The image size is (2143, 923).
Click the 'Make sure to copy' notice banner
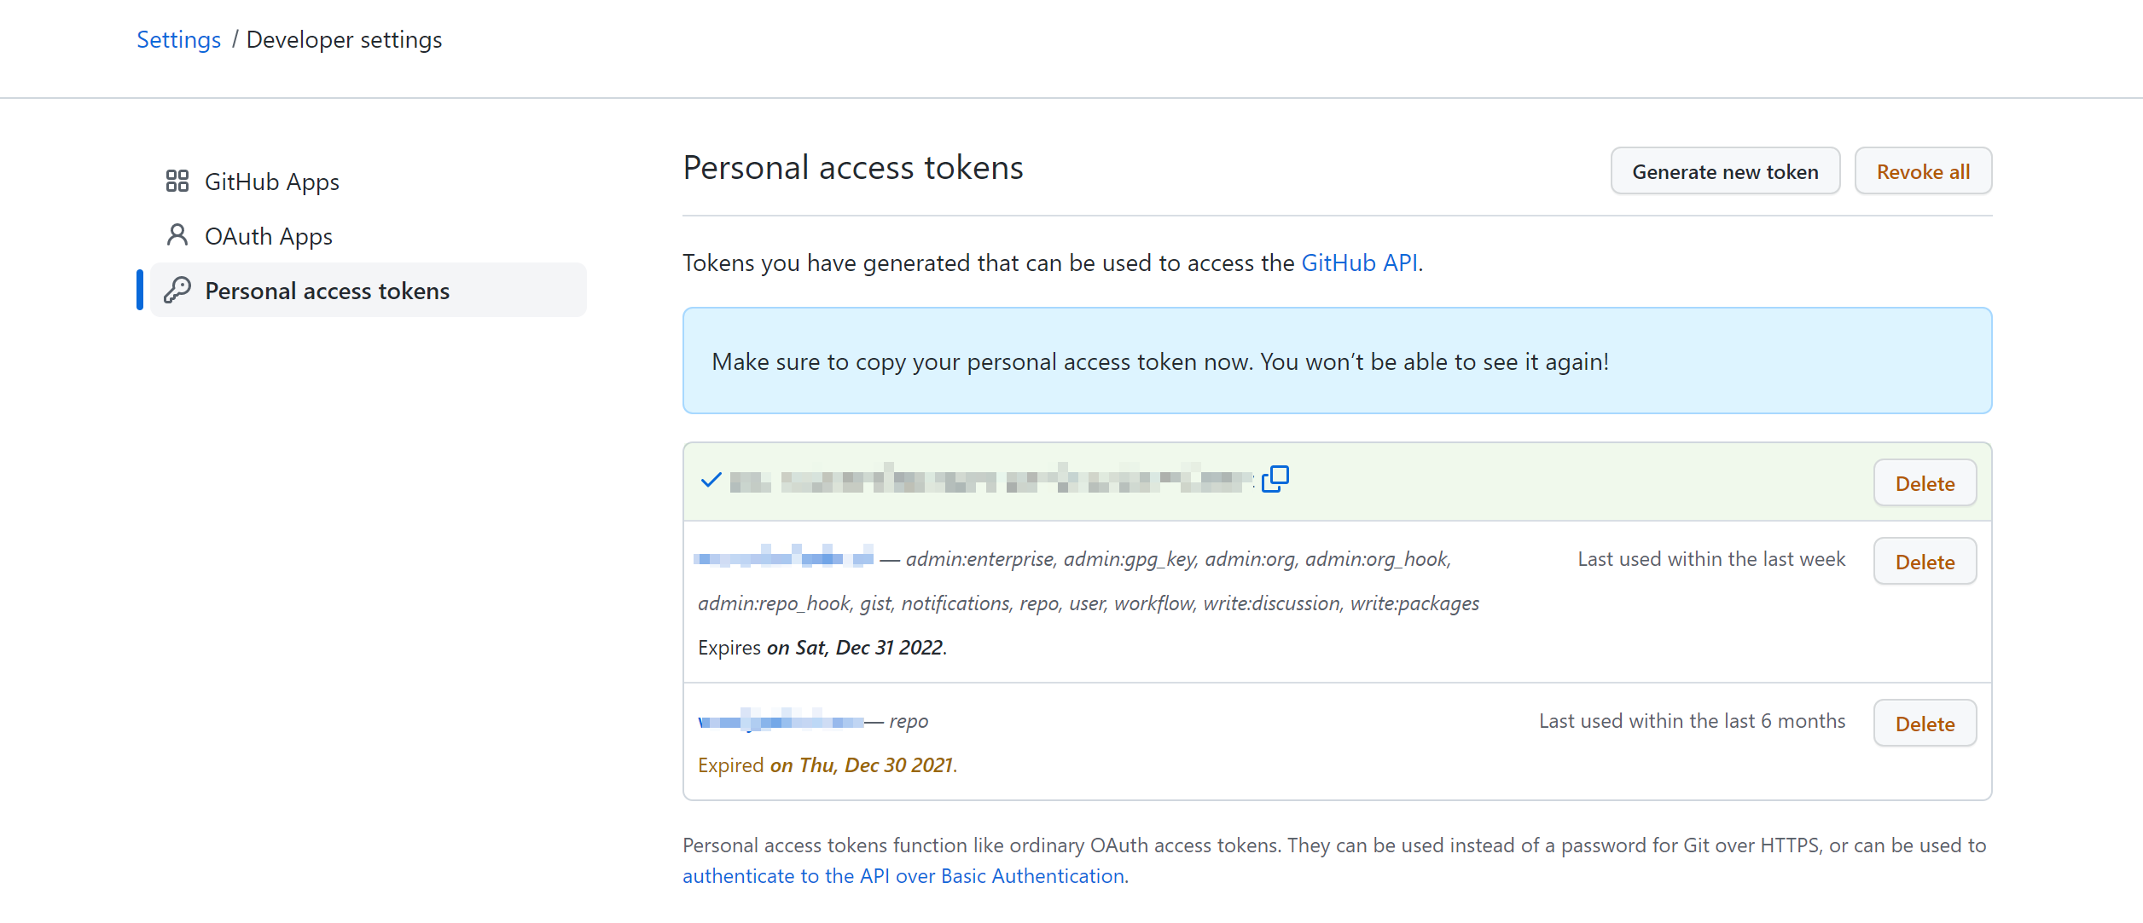tap(1337, 361)
